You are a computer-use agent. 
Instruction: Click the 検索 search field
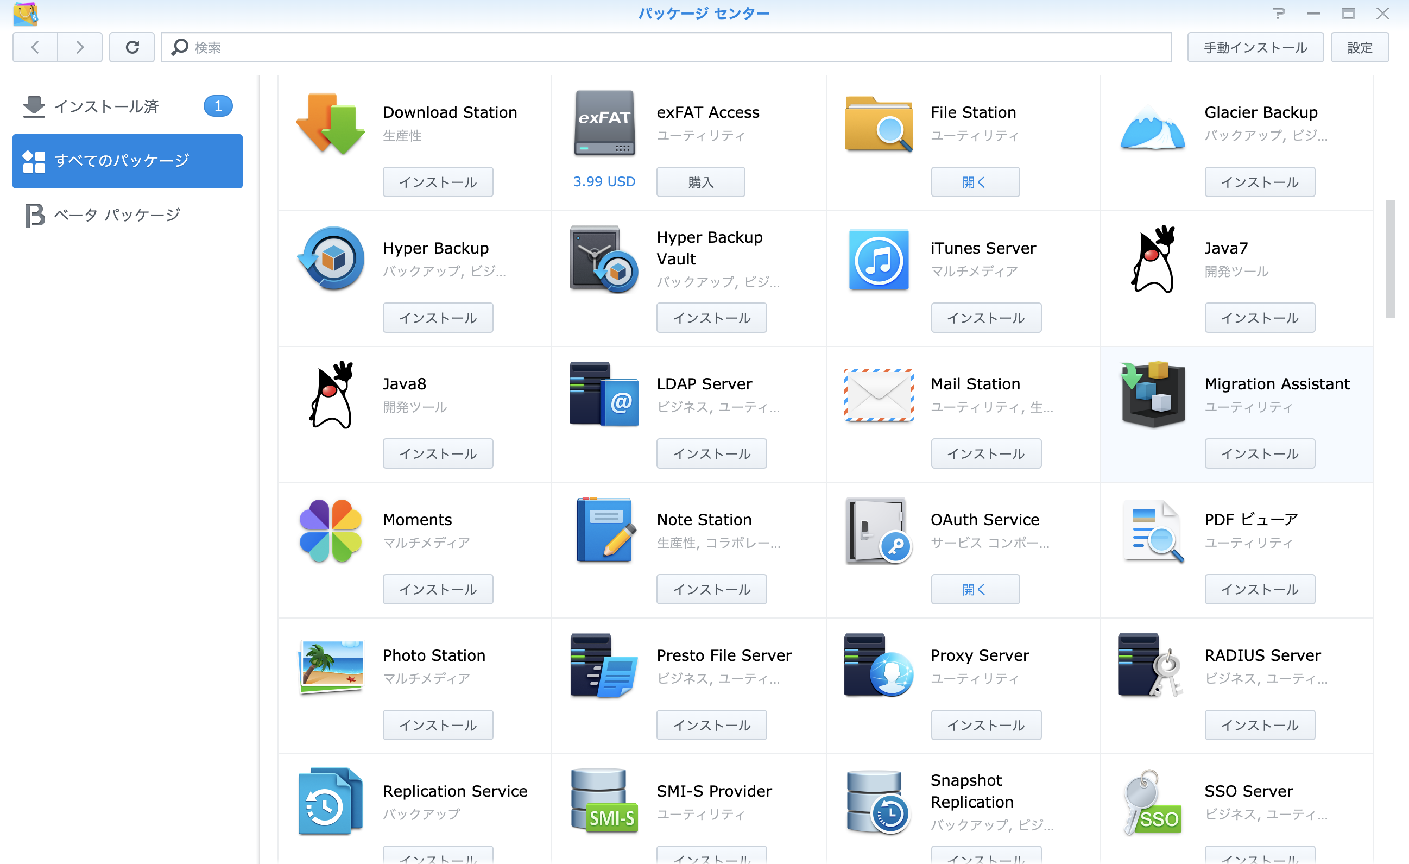(667, 47)
